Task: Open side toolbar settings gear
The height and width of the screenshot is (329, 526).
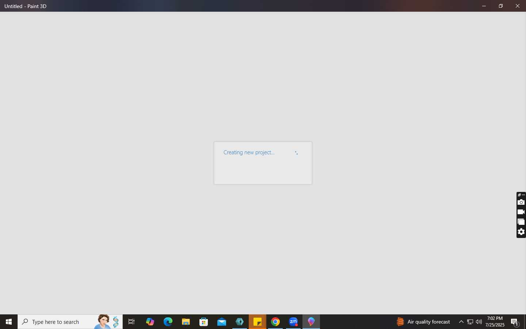Action: [521, 232]
